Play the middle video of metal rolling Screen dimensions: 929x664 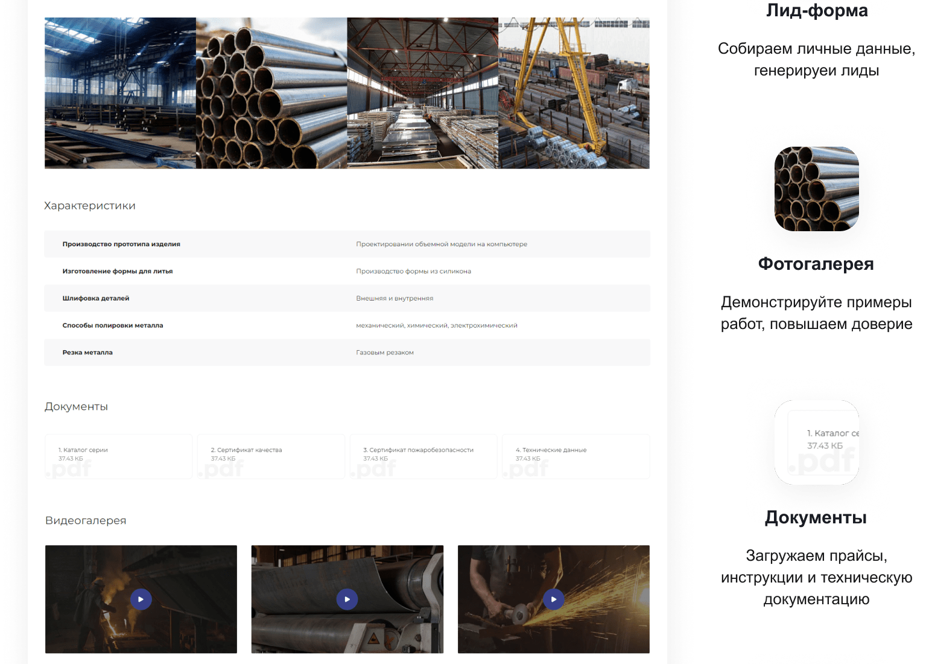pos(347,599)
